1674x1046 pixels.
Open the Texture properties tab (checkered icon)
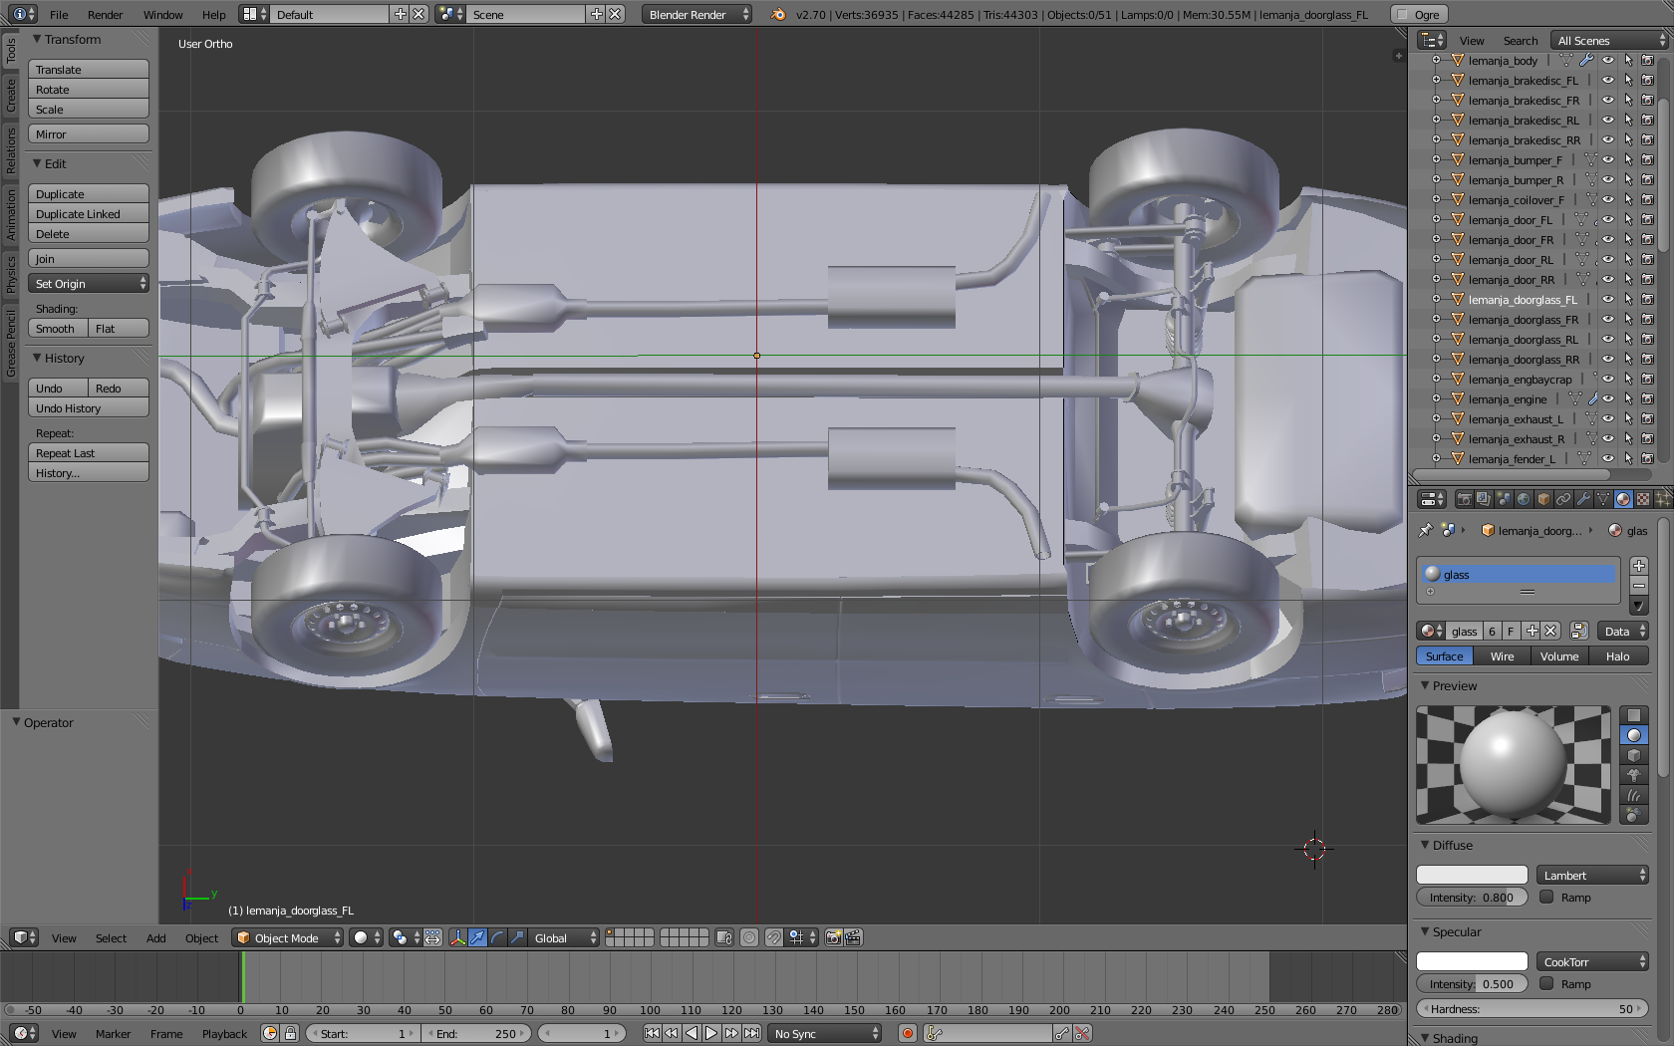[1643, 499]
